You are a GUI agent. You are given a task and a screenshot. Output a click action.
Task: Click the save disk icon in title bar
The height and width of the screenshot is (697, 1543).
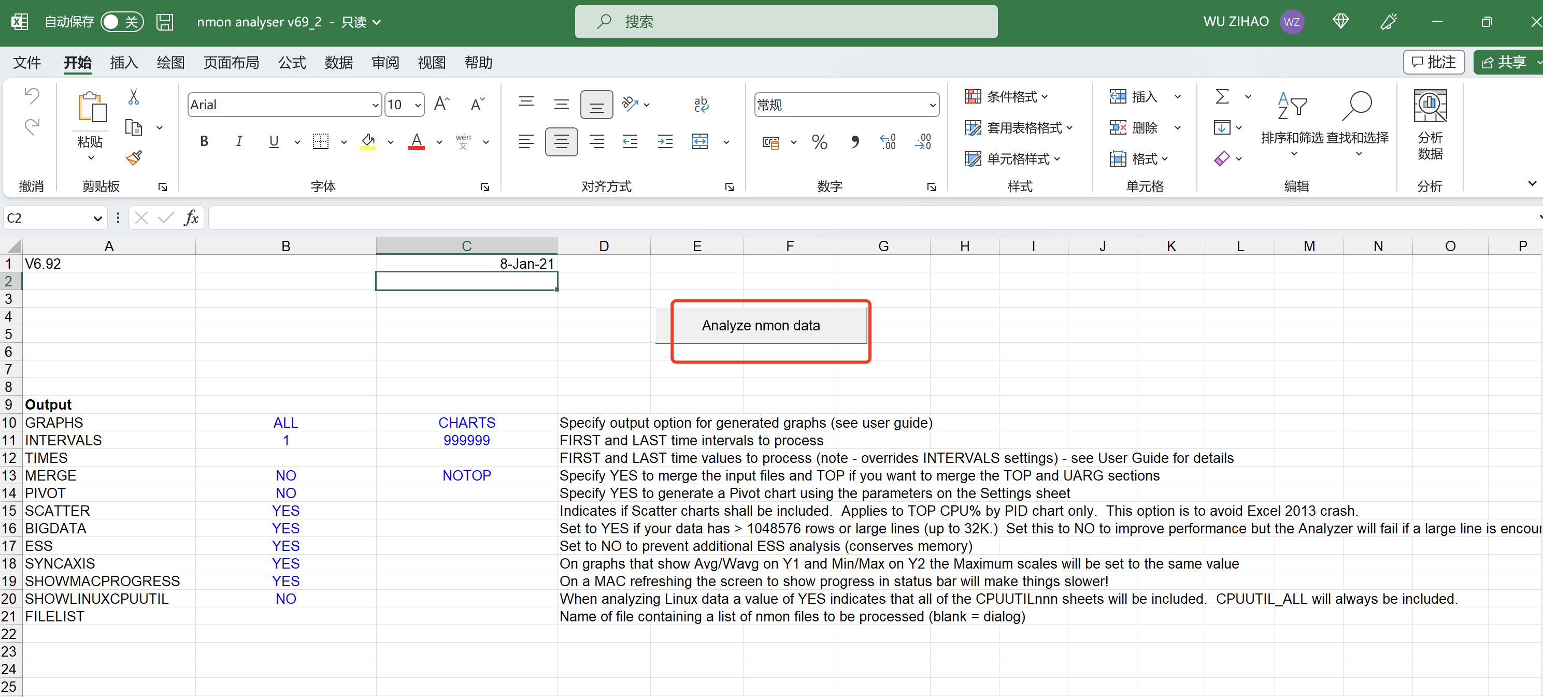click(165, 22)
